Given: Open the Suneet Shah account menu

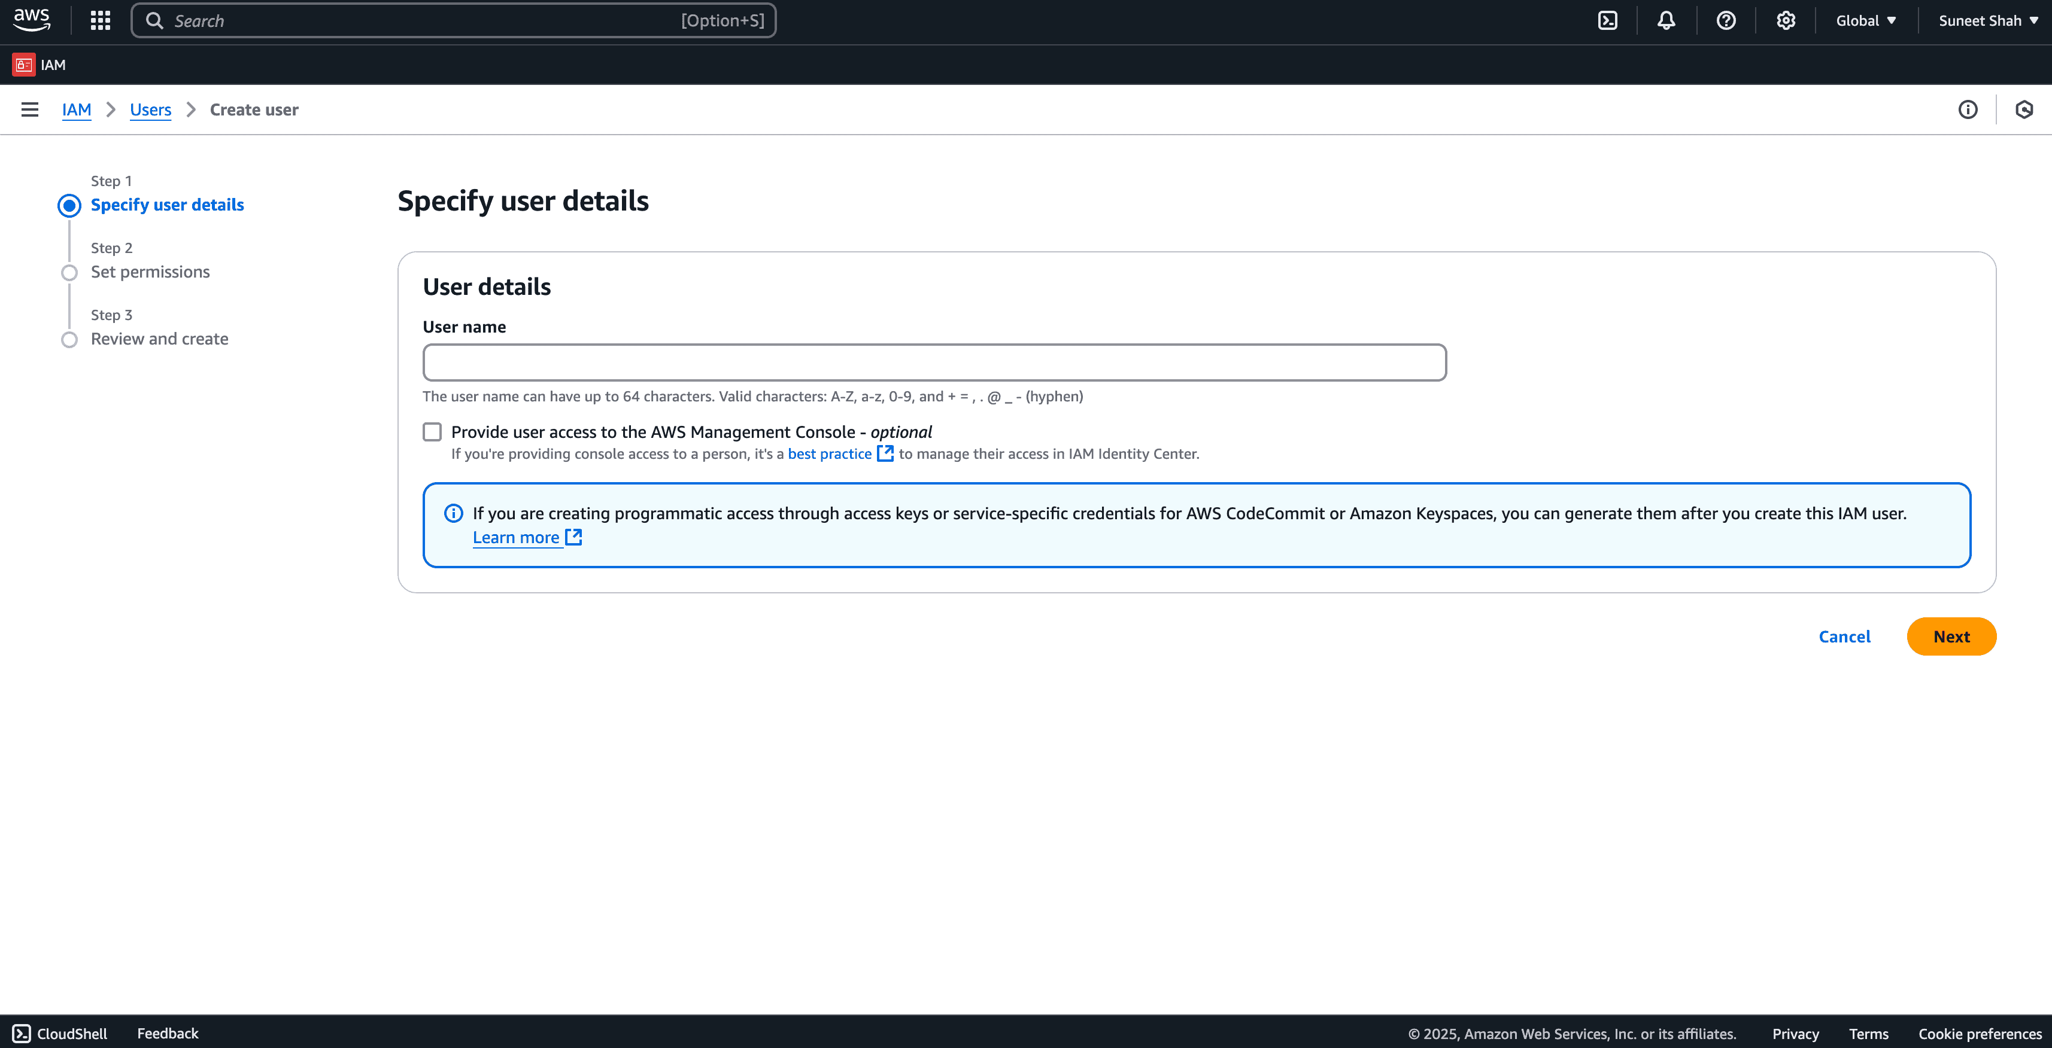Looking at the screenshot, I should 1987,21.
